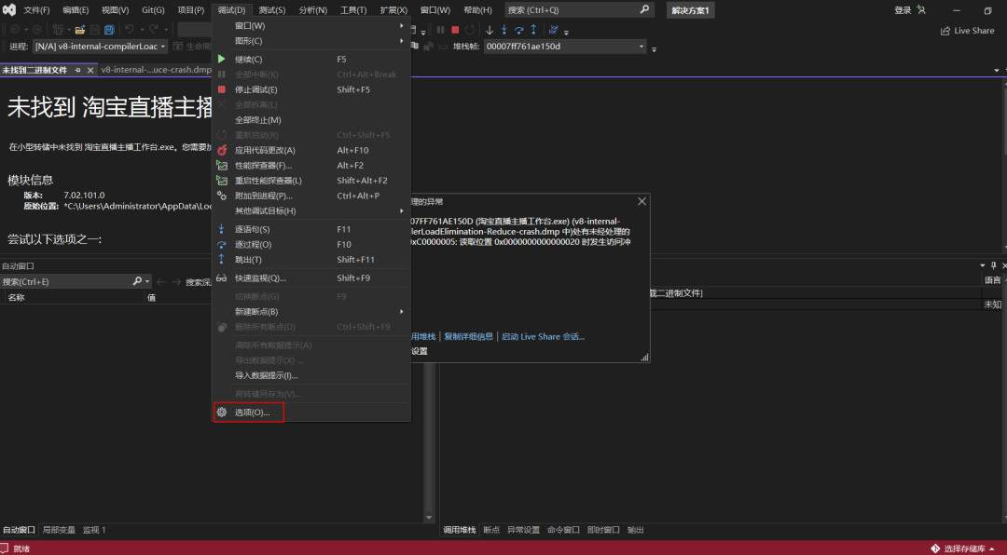The image size is (1007, 555).
Task: Switch to the 即时窗口 tab
Action: pyautogui.click(x=603, y=530)
